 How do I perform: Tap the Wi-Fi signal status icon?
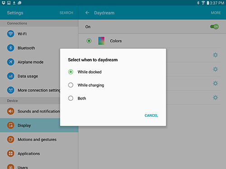tap(203, 3)
